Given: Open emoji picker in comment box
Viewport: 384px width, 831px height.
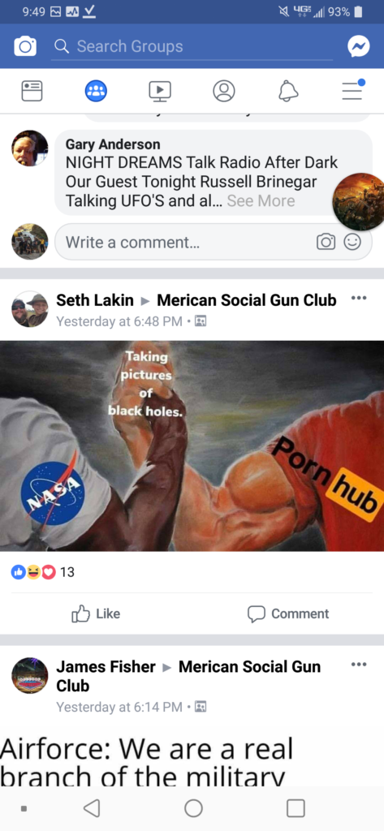Looking at the screenshot, I should (352, 242).
